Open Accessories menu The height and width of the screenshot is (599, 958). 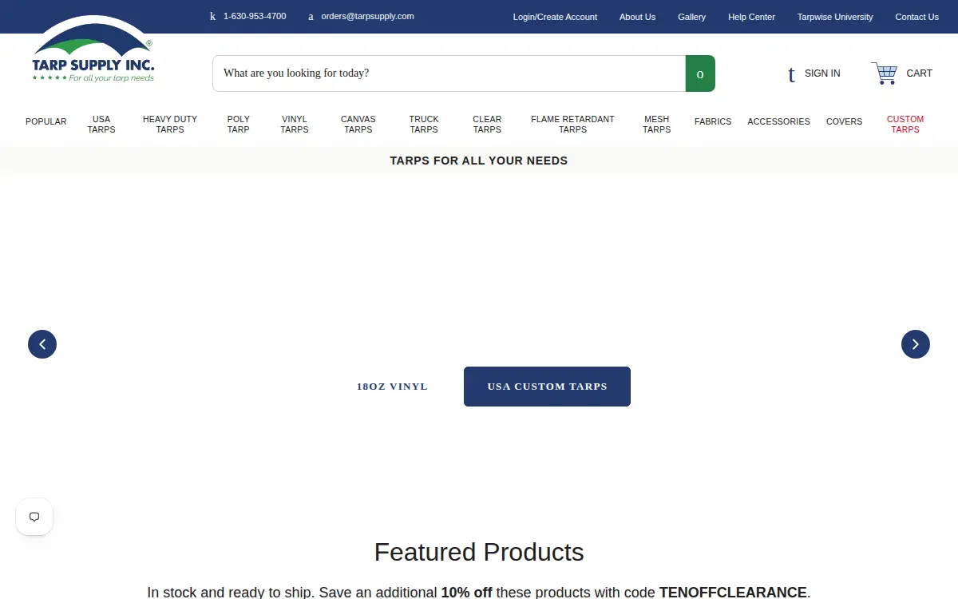pos(778,121)
